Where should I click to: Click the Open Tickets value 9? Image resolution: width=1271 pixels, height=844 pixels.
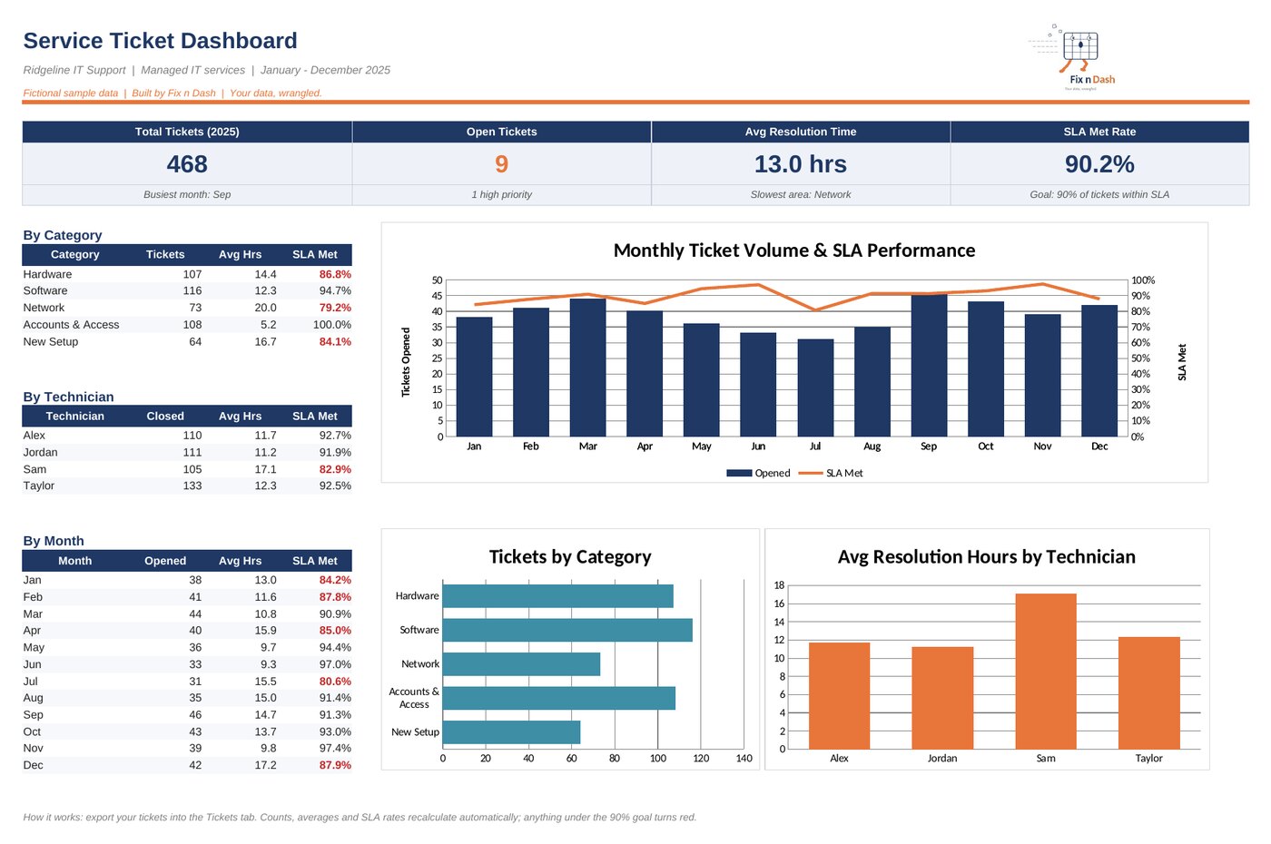501,164
